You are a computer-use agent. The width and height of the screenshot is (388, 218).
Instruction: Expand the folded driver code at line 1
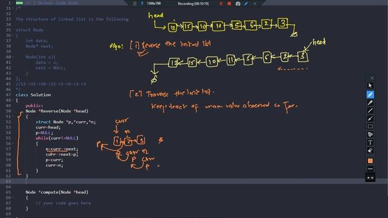click(x=19, y=3)
